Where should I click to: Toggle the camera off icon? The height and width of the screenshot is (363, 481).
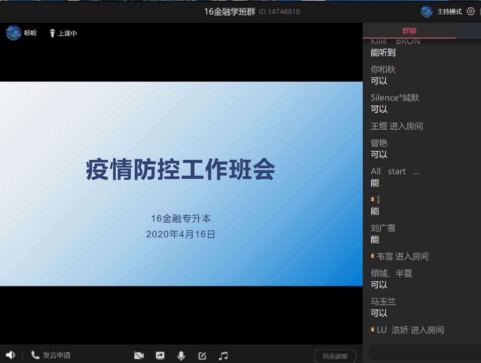tap(139, 355)
